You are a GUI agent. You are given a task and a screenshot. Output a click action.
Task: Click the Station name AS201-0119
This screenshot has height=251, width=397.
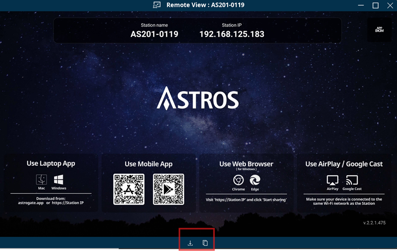[154, 34]
